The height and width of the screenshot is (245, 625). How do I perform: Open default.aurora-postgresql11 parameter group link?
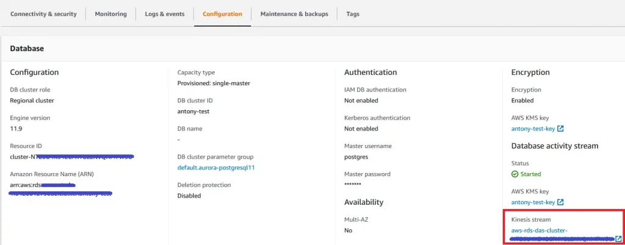coord(215,168)
